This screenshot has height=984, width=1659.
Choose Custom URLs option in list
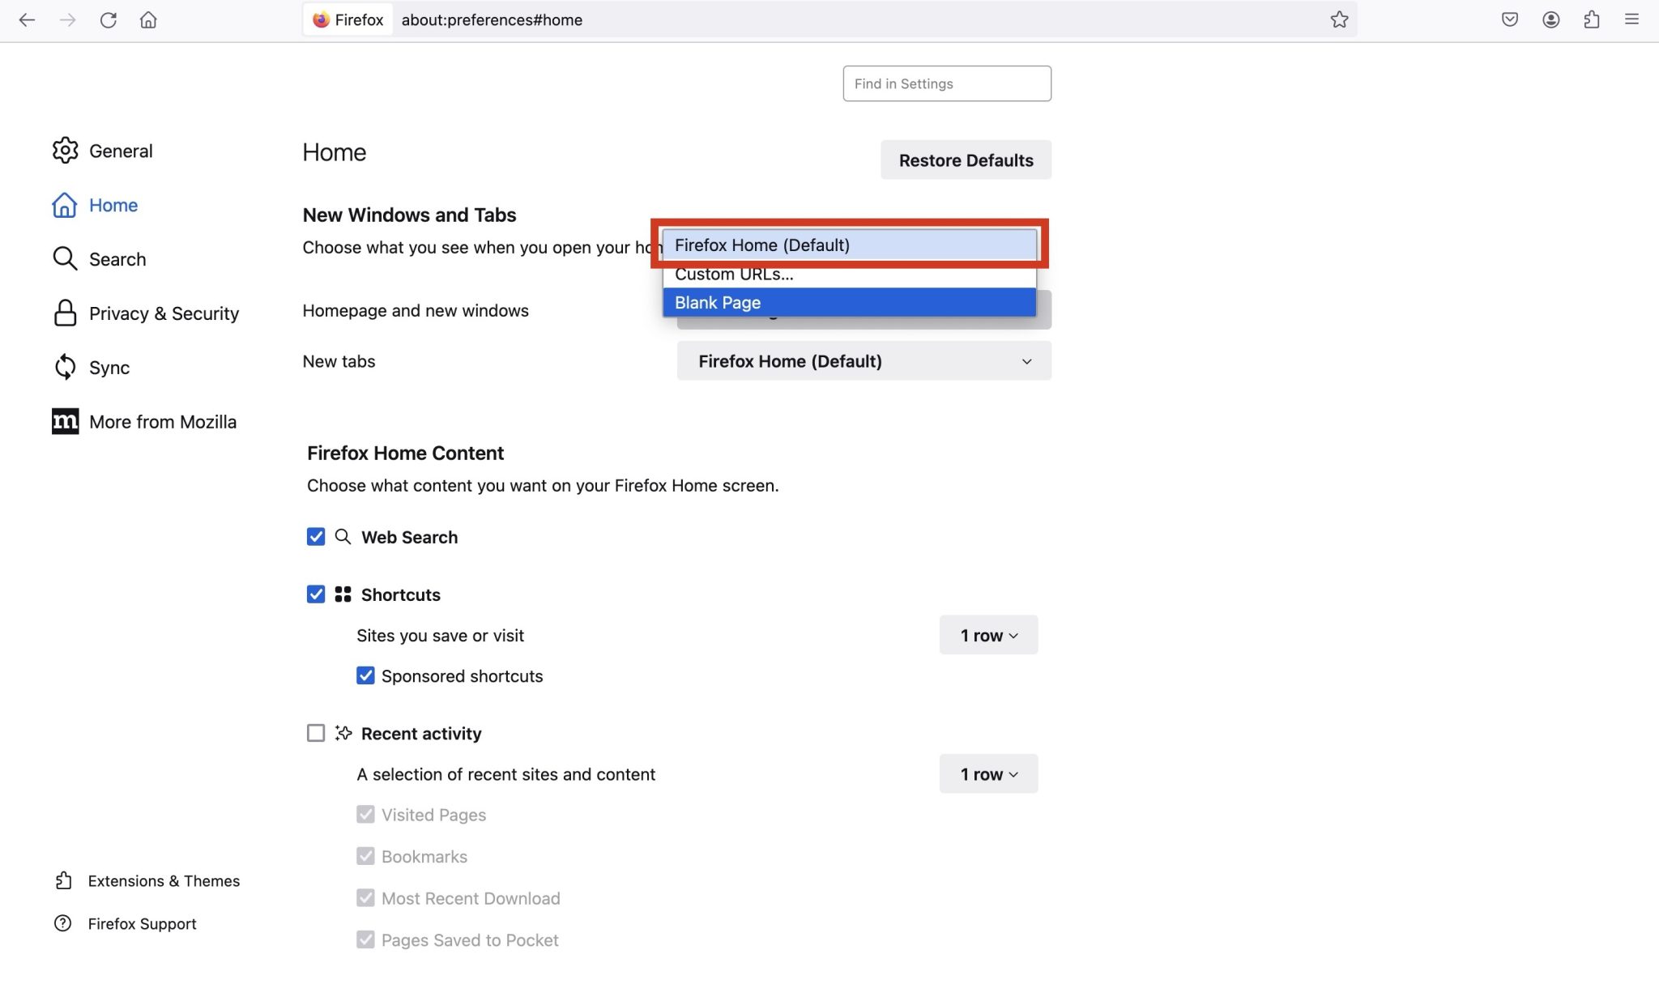(848, 275)
